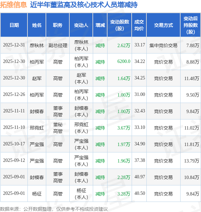Viewport: 201px width, 212px height.
Task: Click the 拓维信息 title text
Action: (x=13, y=5)
